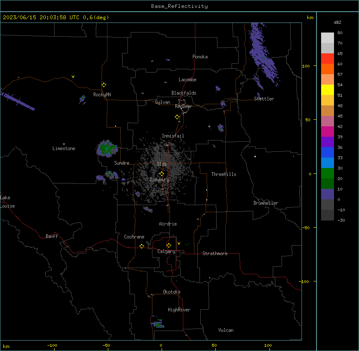
Task: Select the Strathmore town label
Action: [x=215, y=253]
